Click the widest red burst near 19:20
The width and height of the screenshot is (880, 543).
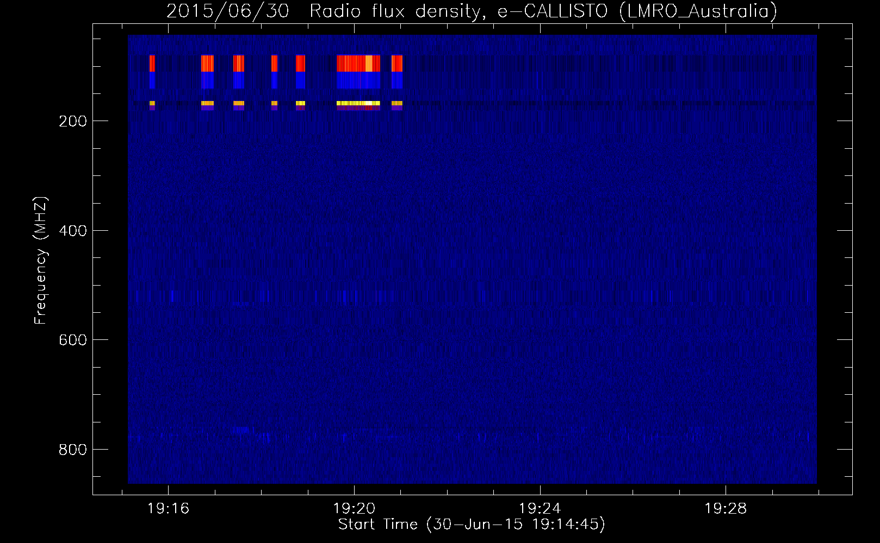pyautogui.click(x=358, y=63)
